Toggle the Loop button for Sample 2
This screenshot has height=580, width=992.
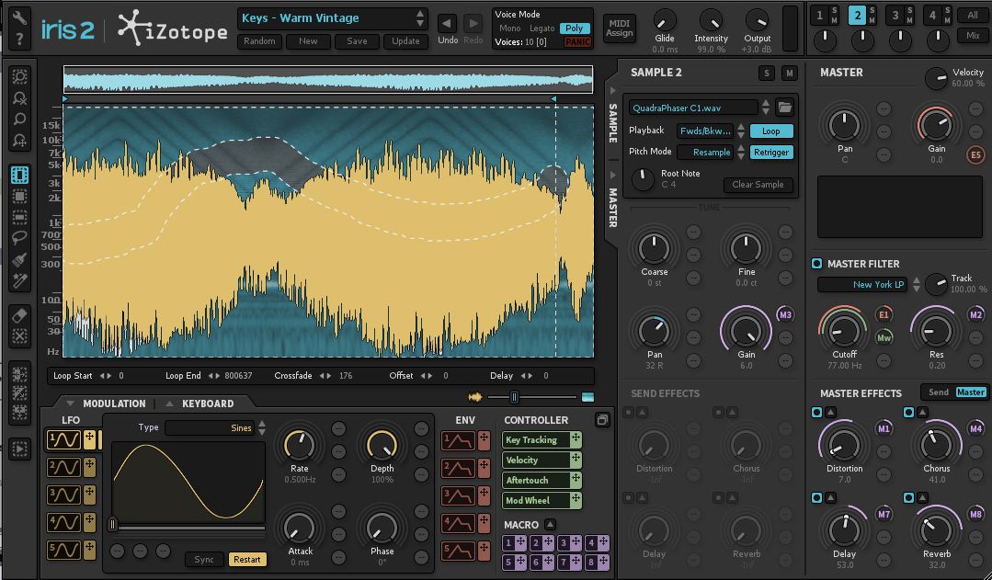point(771,131)
